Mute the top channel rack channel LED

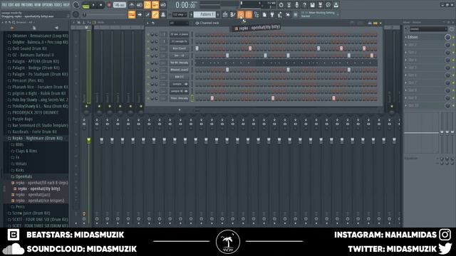[148, 34]
